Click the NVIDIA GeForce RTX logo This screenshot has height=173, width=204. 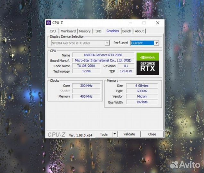tap(148, 64)
